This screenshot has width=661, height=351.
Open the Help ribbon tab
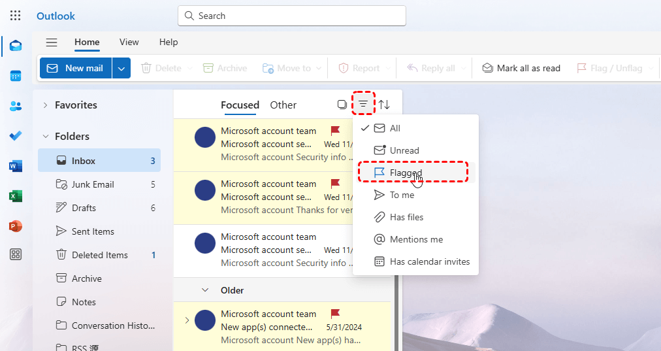(x=169, y=42)
